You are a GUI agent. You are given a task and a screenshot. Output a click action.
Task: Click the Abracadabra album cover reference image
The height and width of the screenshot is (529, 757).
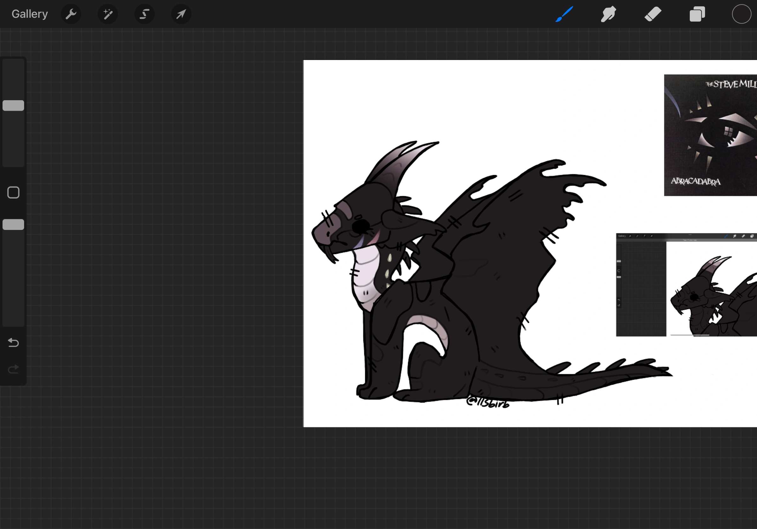(x=710, y=135)
